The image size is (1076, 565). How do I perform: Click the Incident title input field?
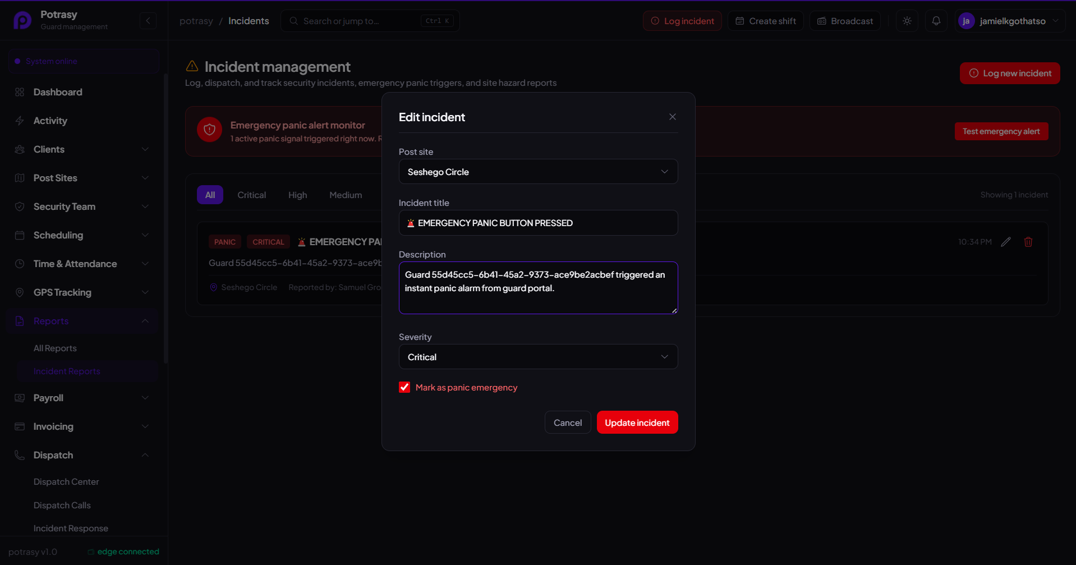(x=538, y=223)
